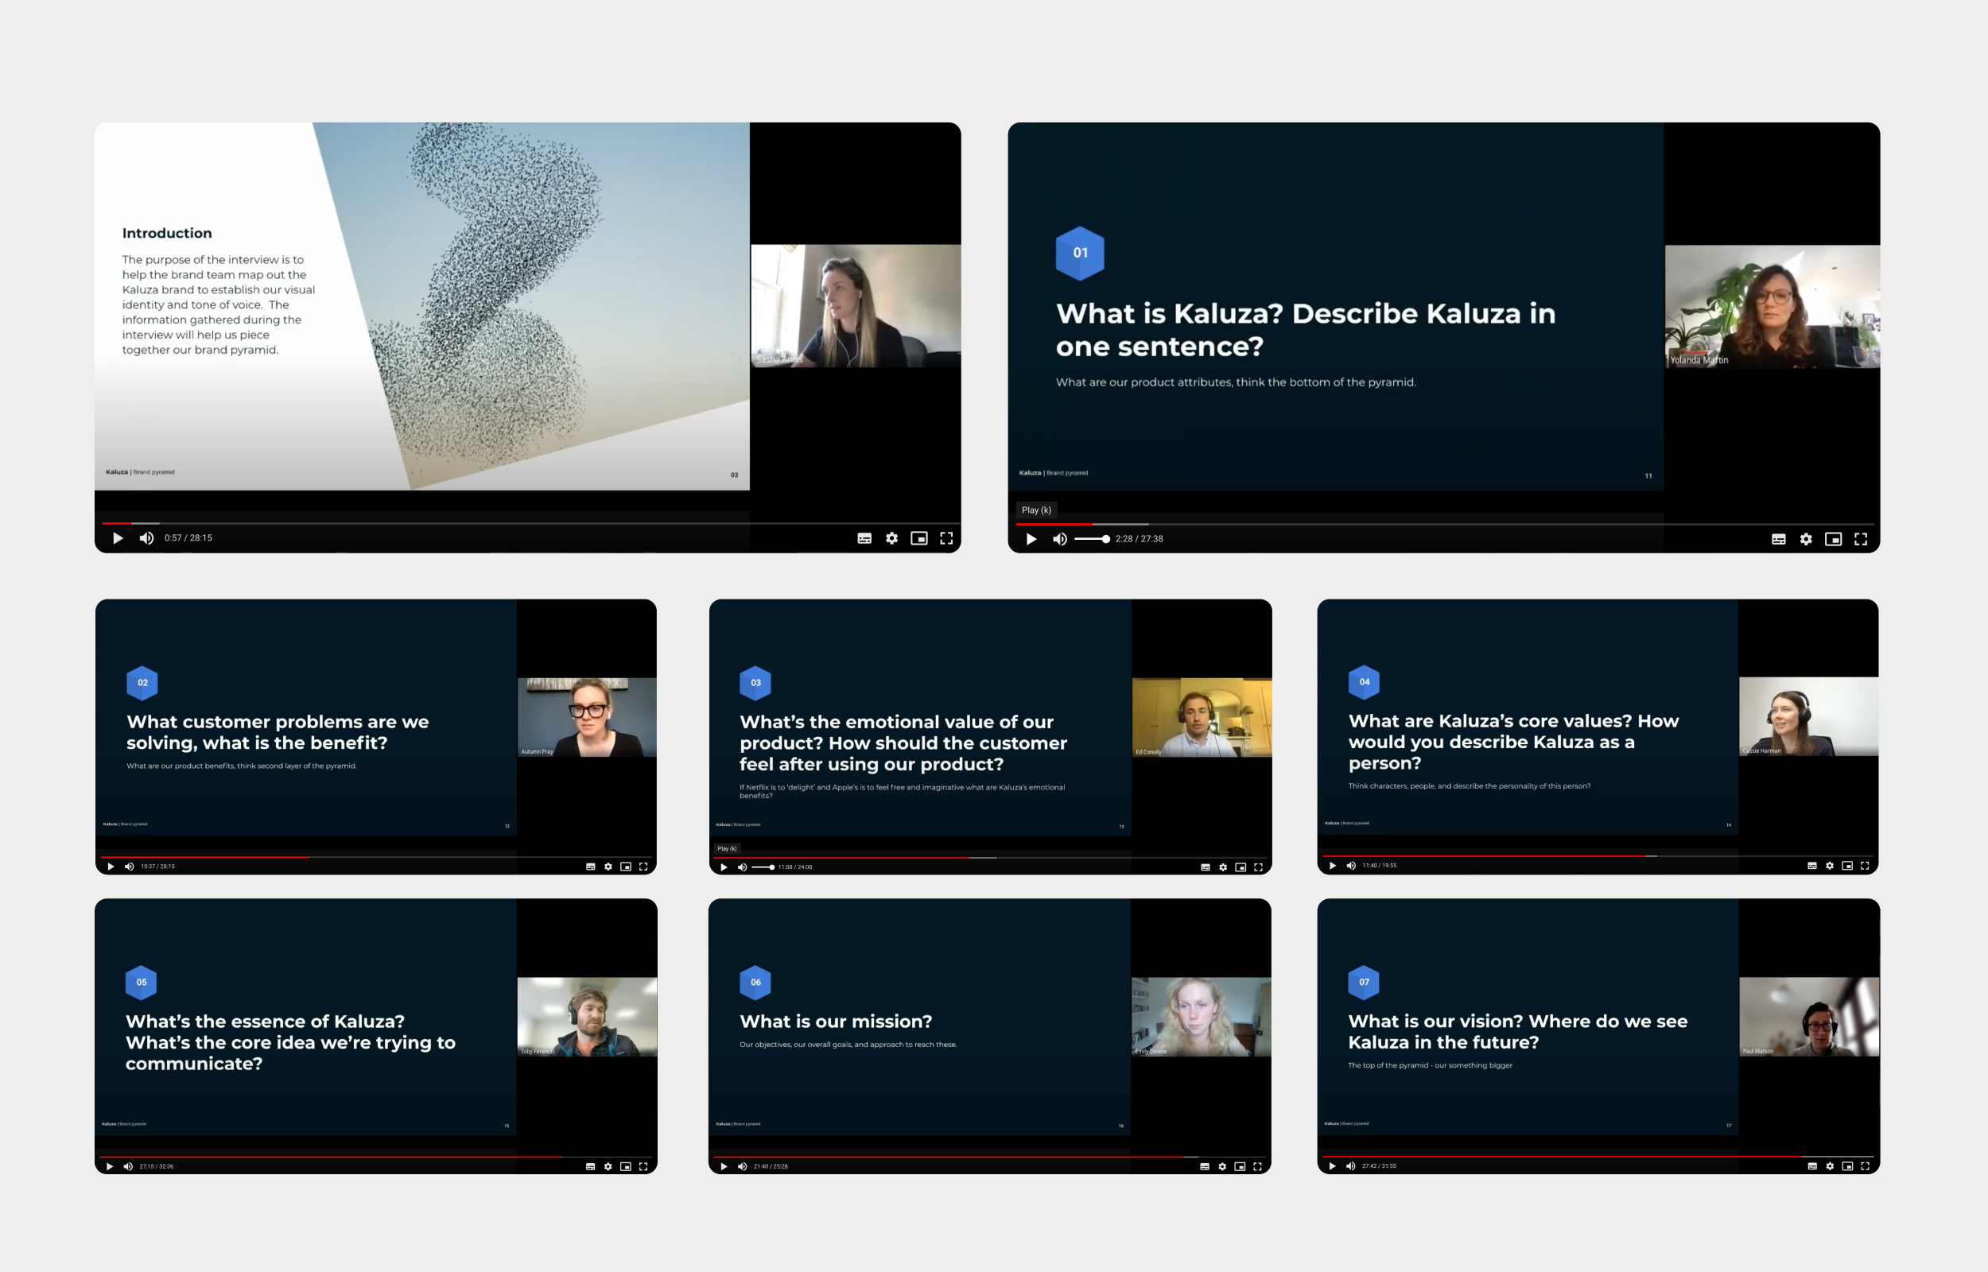Viewport: 1988px width, 1272px height.
Task: Adjust volume slider on video 01
Action: 1091,538
